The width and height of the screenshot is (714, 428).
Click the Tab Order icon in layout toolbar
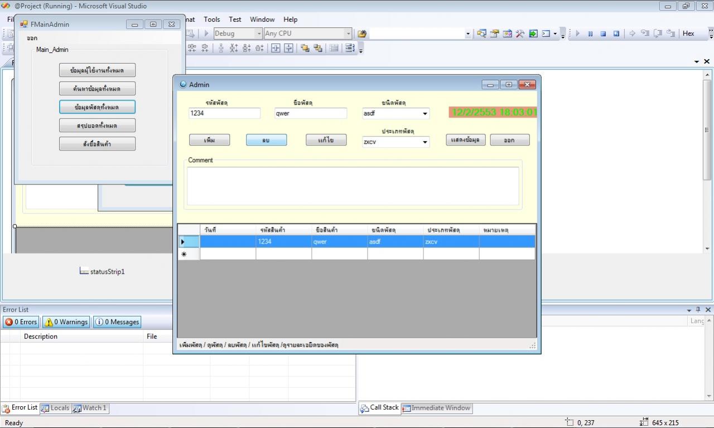click(350, 48)
